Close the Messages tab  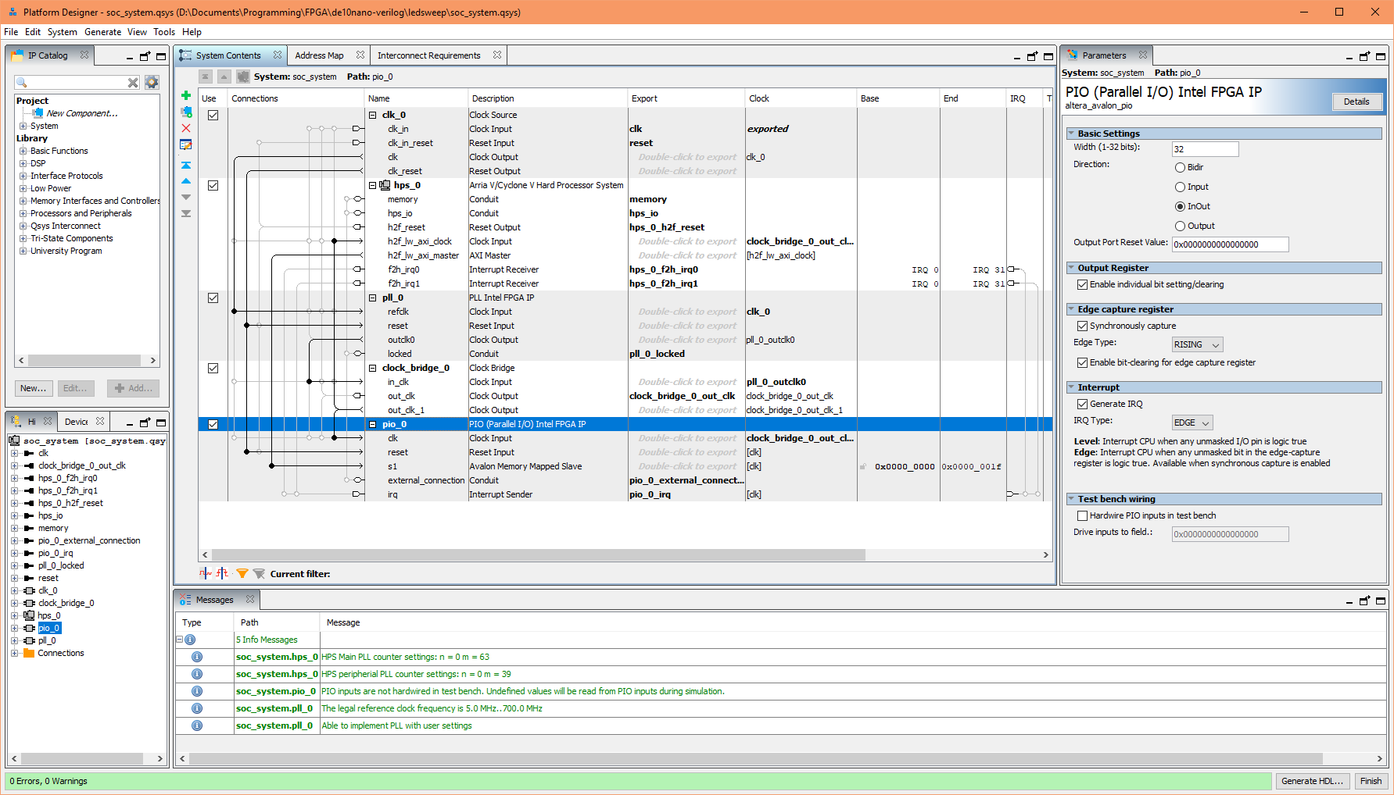pos(250,599)
